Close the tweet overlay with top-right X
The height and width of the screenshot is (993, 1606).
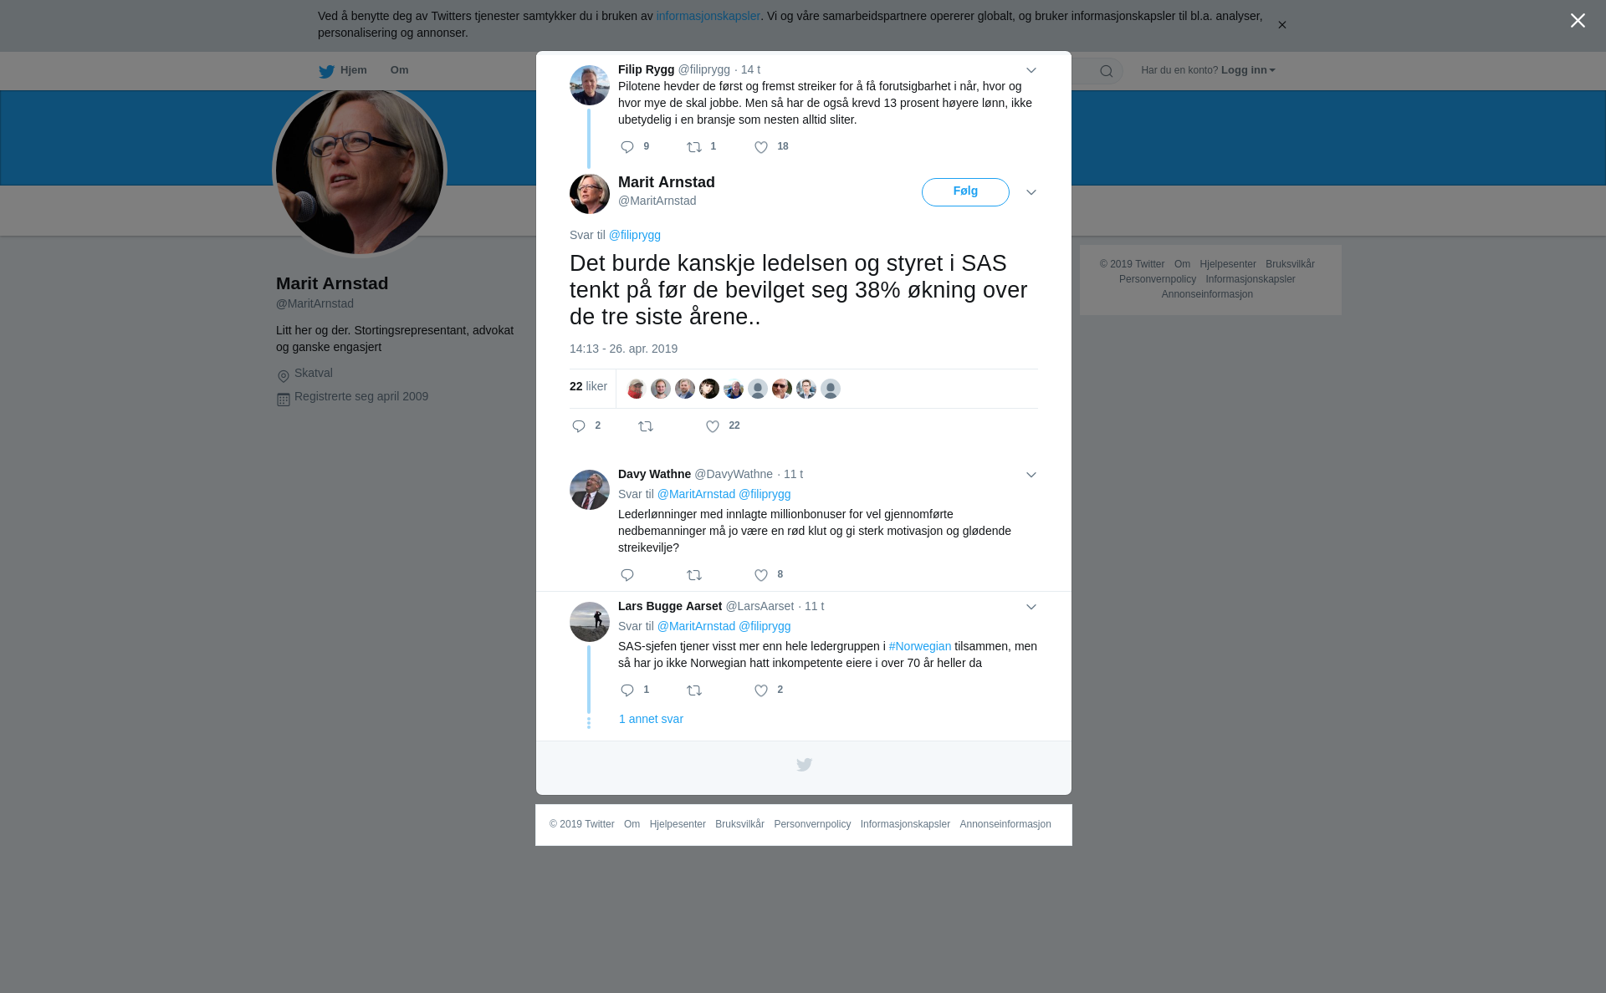pos(1578,20)
